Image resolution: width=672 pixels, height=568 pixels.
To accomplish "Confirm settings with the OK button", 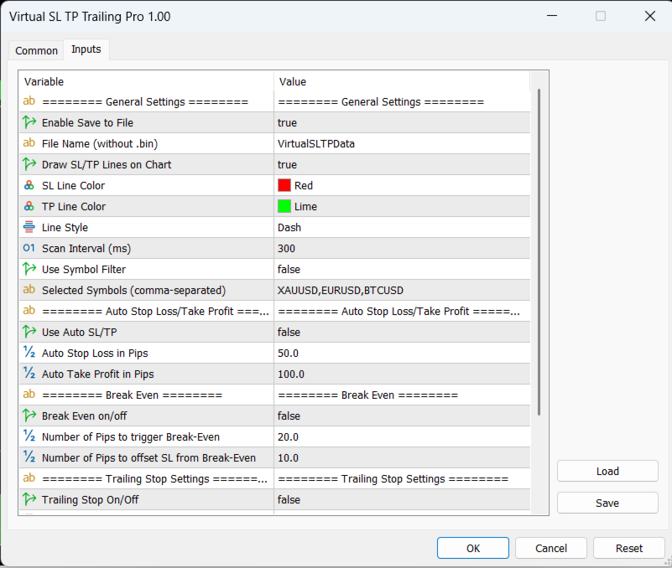I will click(473, 548).
